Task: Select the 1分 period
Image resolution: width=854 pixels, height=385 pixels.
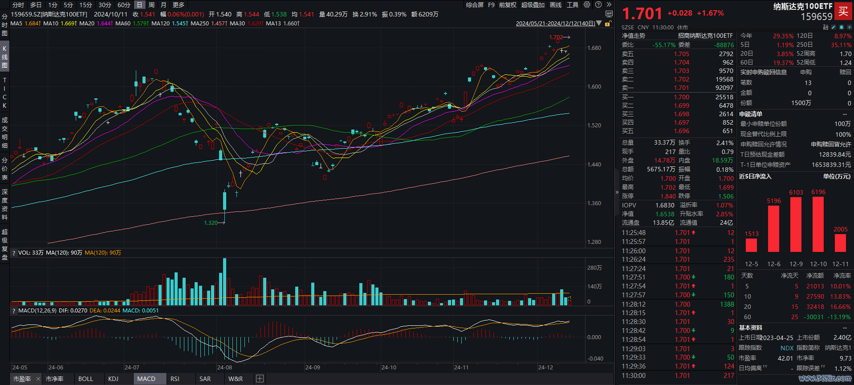Action: coord(53,5)
